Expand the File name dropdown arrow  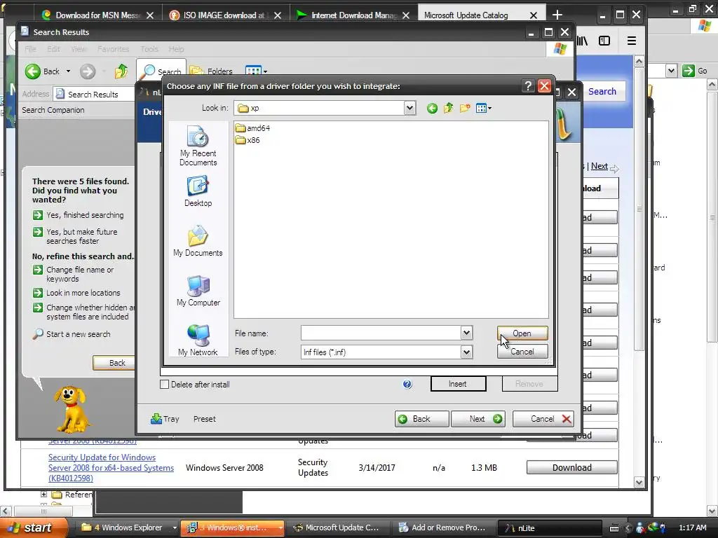(x=466, y=333)
